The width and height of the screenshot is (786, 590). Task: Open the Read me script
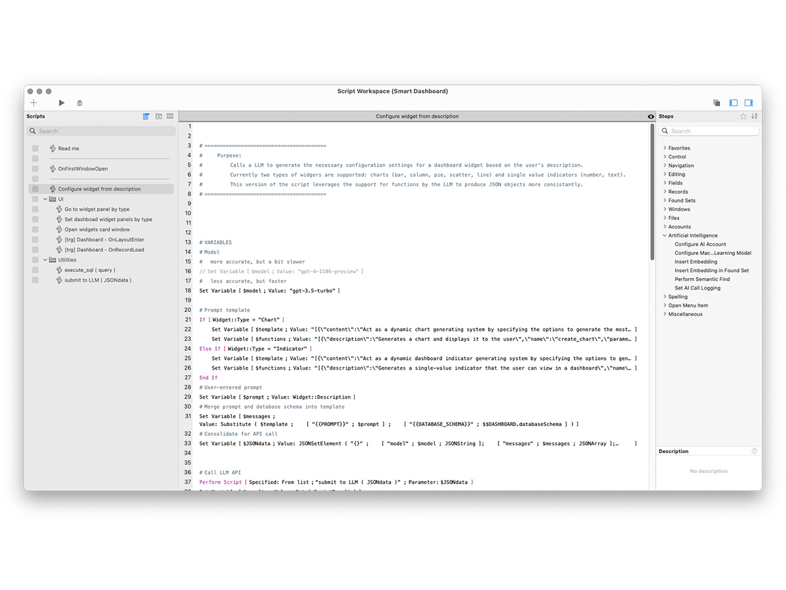(x=69, y=149)
